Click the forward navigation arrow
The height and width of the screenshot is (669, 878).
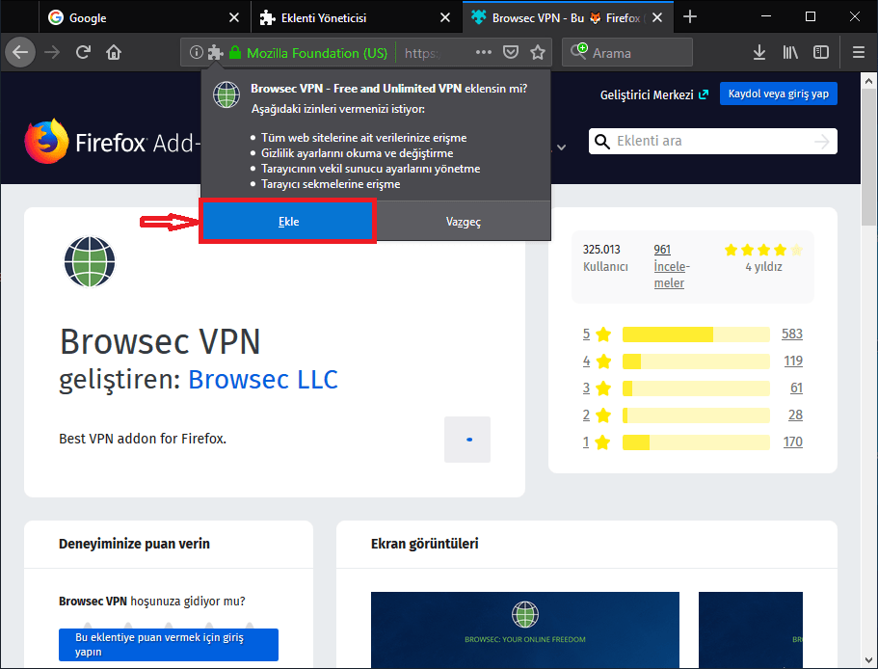coord(52,53)
